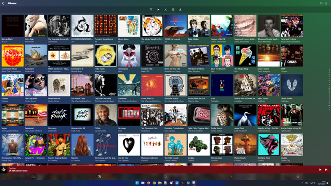This screenshot has height=186, width=331.
Task: Open the Licensed to Ill album cover
Action: [x=82, y=55]
